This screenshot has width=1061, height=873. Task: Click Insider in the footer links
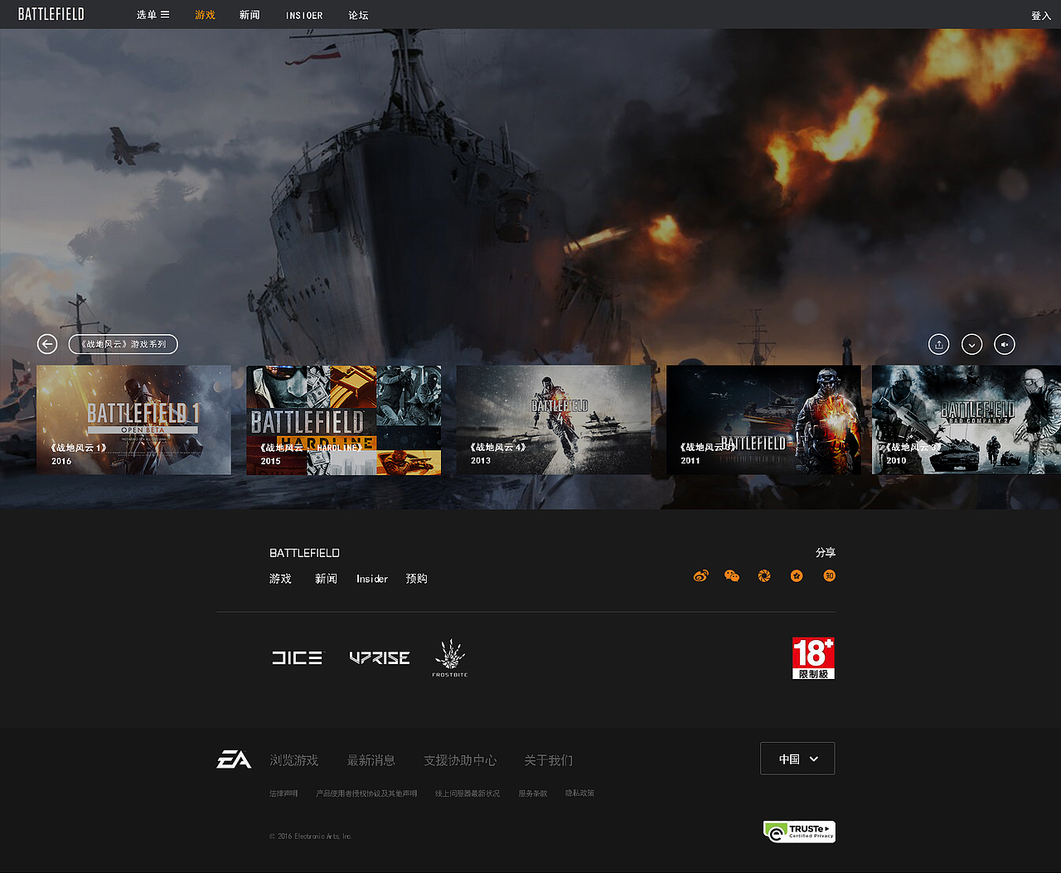[x=372, y=579]
